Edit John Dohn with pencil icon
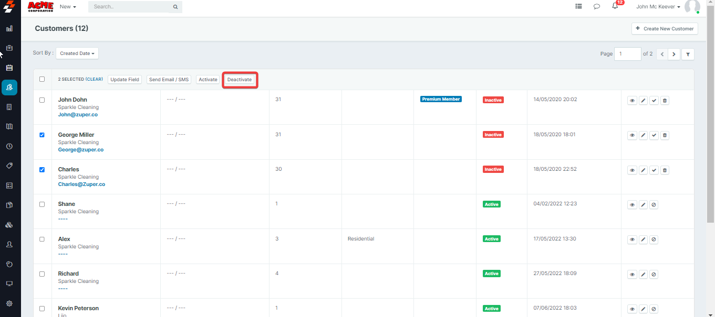The height and width of the screenshot is (317, 715). click(643, 100)
